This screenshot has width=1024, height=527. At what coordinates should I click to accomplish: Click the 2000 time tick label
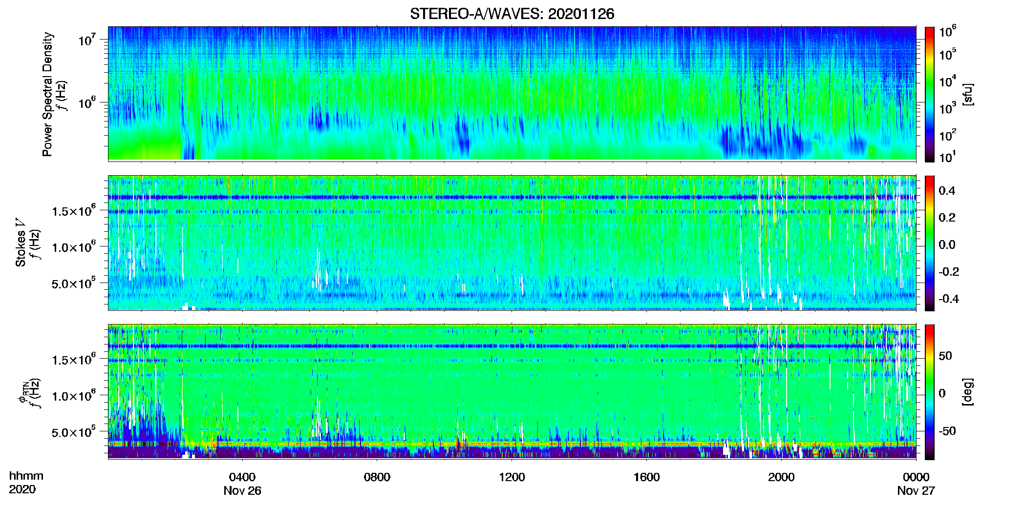781,477
